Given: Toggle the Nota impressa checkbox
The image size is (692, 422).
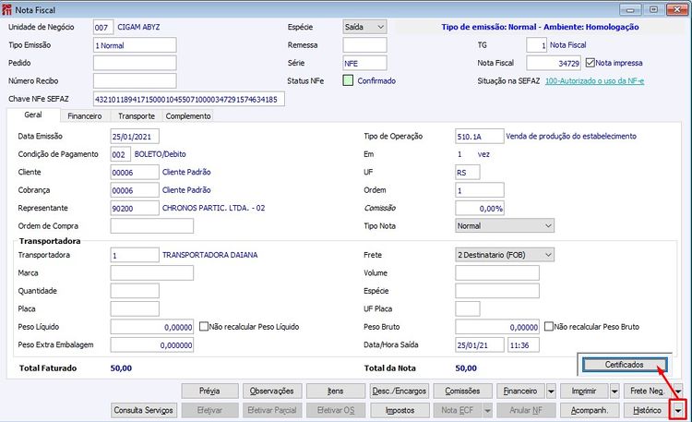Looking at the screenshot, I should coord(591,63).
